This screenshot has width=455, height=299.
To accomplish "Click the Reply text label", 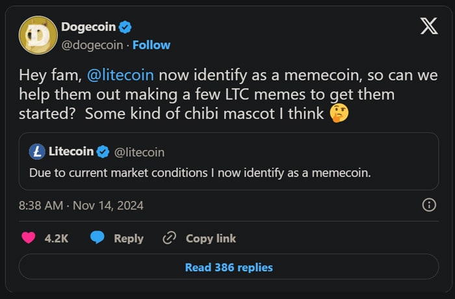I will 129,239.
